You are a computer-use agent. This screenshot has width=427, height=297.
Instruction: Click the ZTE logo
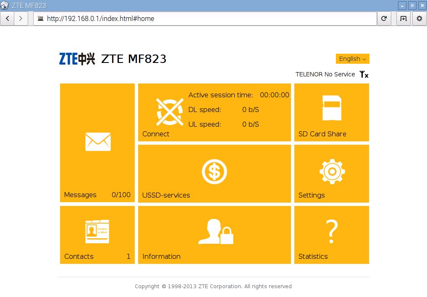click(77, 59)
